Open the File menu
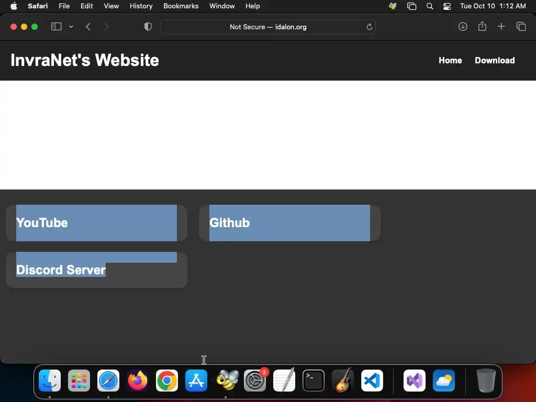This screenshot has width=536, height=402. pos(64,6)
